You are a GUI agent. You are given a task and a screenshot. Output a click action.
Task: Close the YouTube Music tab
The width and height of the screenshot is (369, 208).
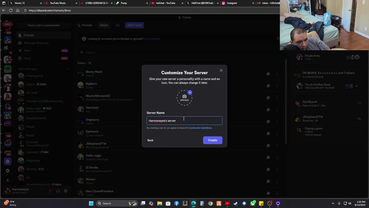76,3
